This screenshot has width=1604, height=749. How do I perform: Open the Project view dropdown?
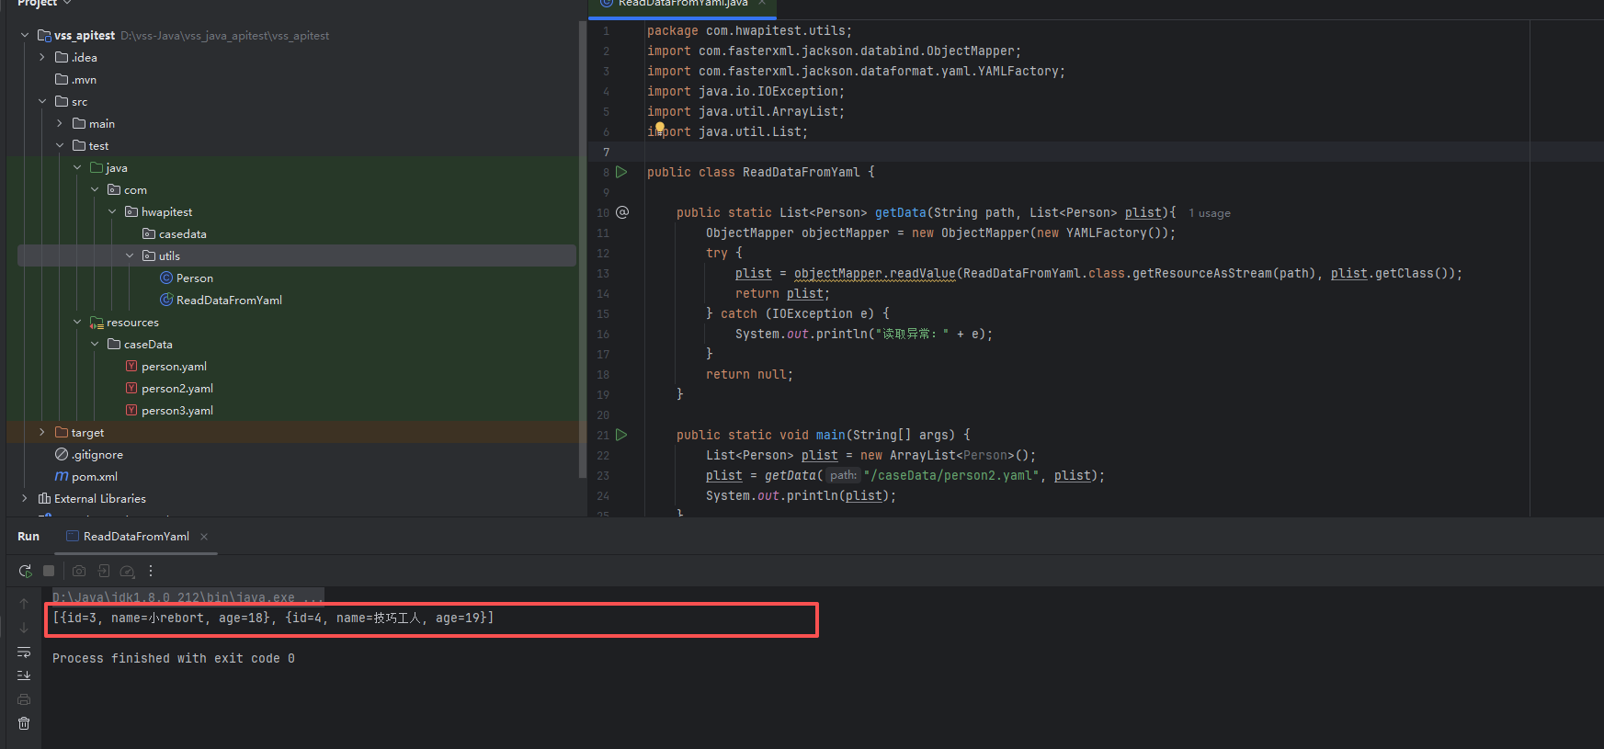(x=44, y=4)
